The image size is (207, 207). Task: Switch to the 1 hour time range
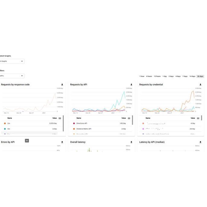coord(142,76)
